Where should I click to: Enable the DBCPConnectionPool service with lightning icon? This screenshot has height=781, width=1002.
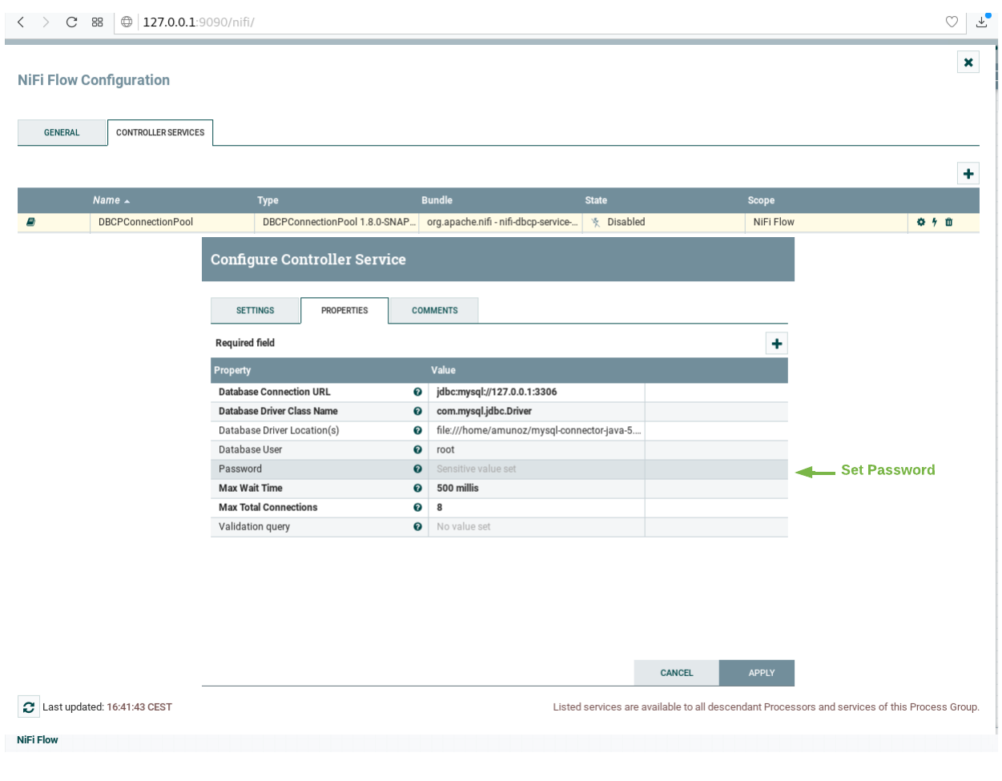pyautogui.click(x=934, y=223)
